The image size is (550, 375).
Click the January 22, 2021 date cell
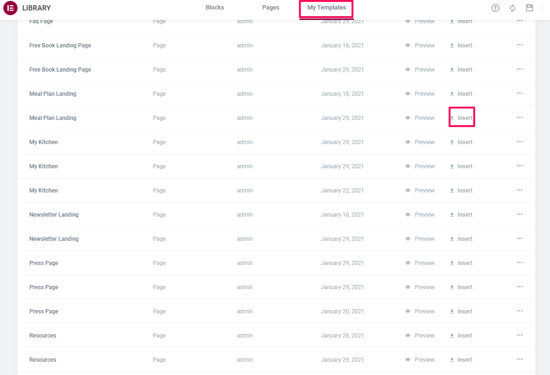343,190
